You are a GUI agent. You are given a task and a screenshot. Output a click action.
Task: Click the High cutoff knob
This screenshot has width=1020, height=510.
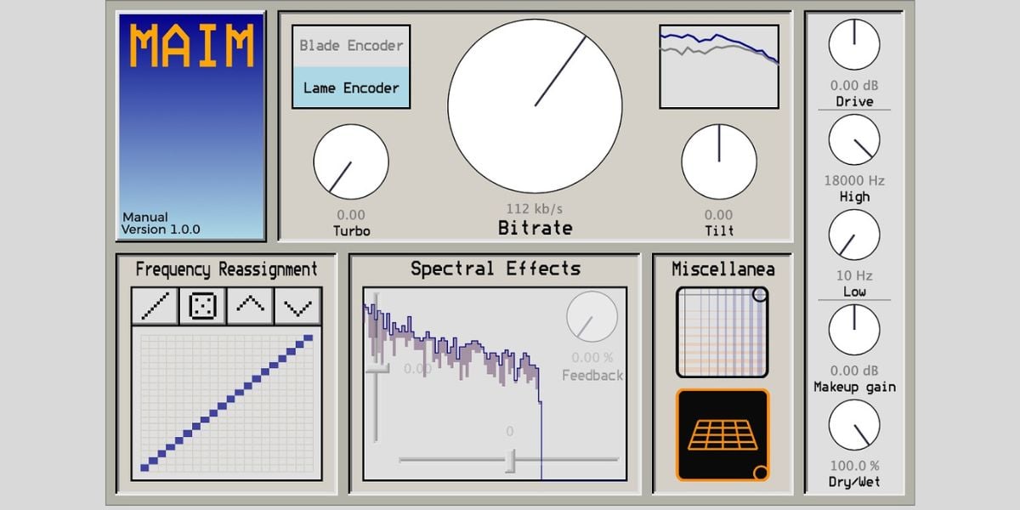pos(854,140)
